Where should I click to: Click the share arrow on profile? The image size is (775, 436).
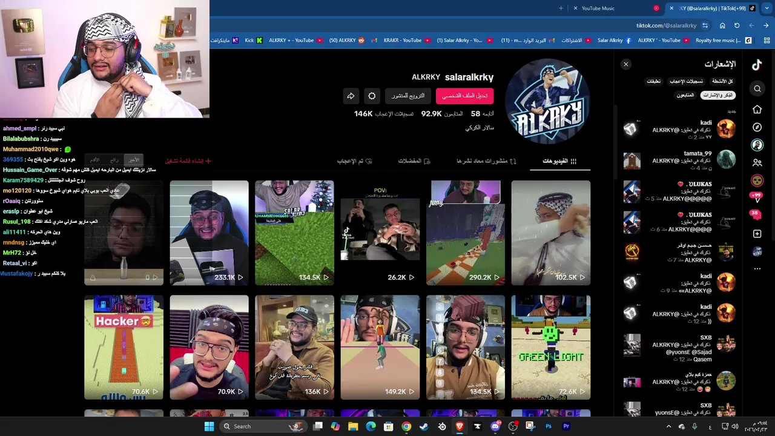(351, 96)
